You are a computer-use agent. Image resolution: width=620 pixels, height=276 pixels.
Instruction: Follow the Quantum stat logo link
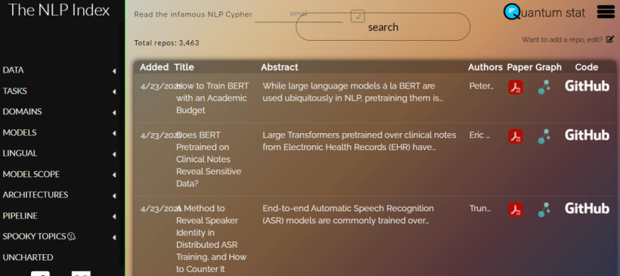coord(544,12)
